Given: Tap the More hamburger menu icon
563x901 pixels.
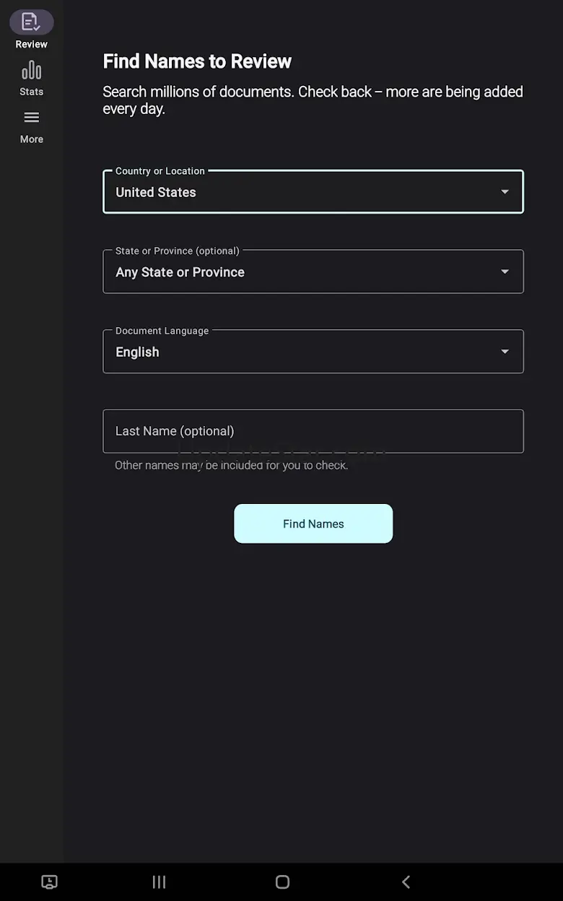Looking at the screenshot, I should [x=31, y=118].
